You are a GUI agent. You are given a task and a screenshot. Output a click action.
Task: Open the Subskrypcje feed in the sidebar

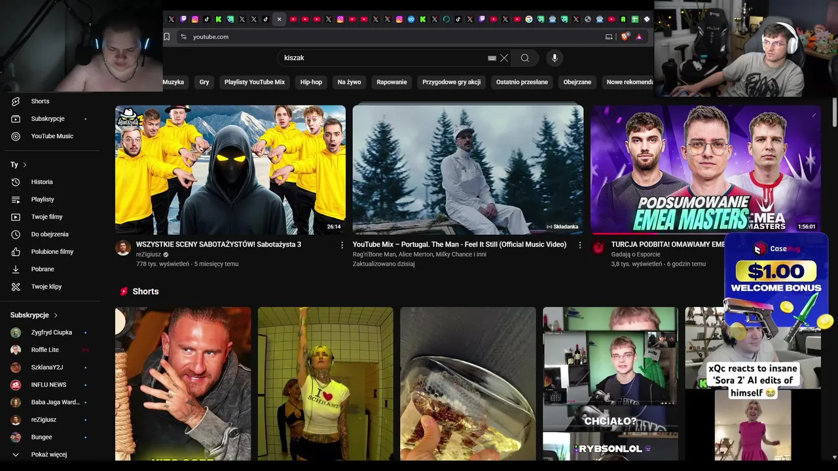click(x=47, y=118)
